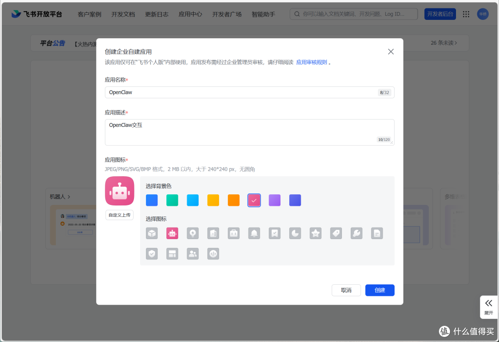Viewport: 499px width, 342px height.
Task: Click the large robot icon preview
Action: [120, 191]
